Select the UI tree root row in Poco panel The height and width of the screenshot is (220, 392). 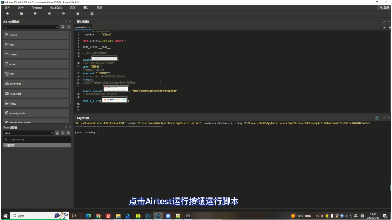click(x=37, y=146)
